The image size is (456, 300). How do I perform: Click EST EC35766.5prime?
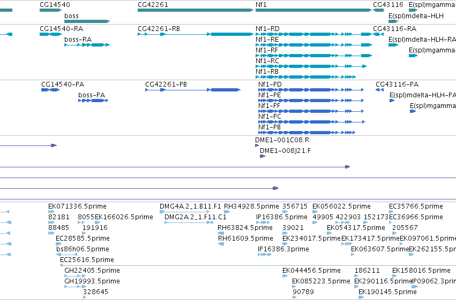(416, 206)
